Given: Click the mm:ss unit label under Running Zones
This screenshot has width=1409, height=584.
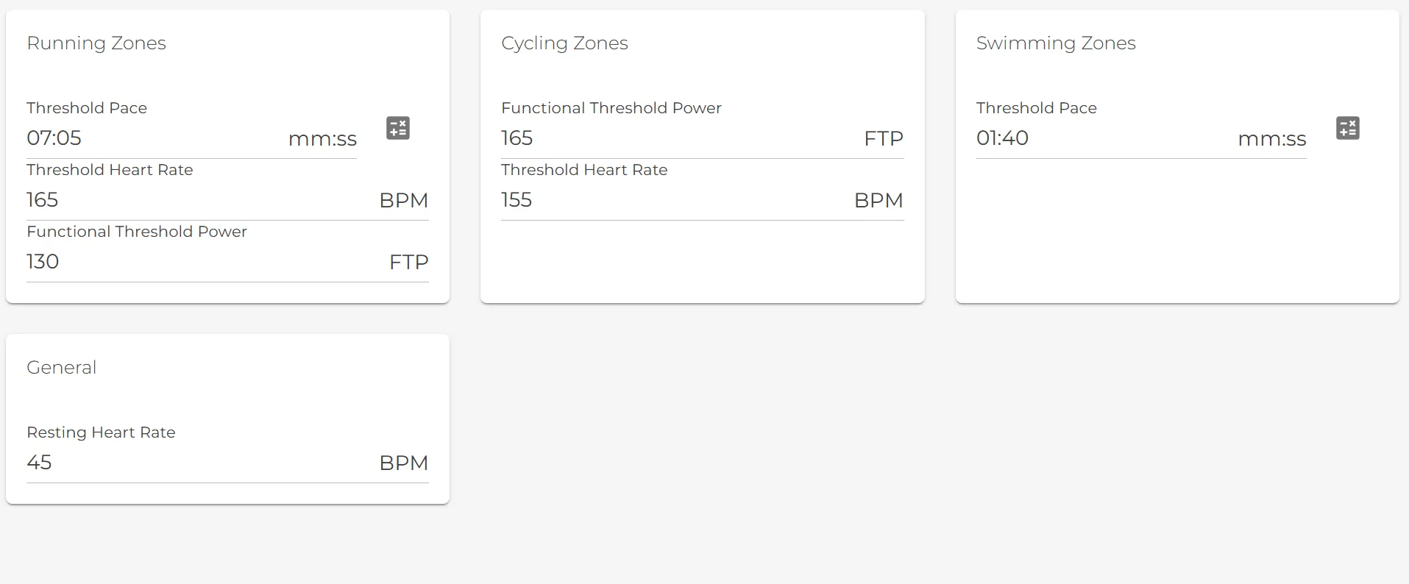Looking at the screenshot, I should click(323, 139).
